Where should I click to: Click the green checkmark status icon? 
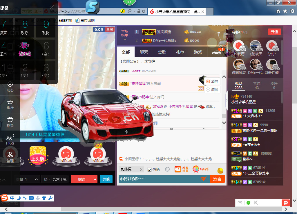[x=248, y=203]
